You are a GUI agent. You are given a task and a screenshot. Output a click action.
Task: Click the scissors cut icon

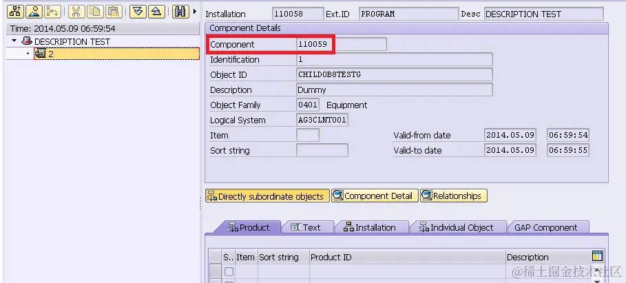(76, 12)
